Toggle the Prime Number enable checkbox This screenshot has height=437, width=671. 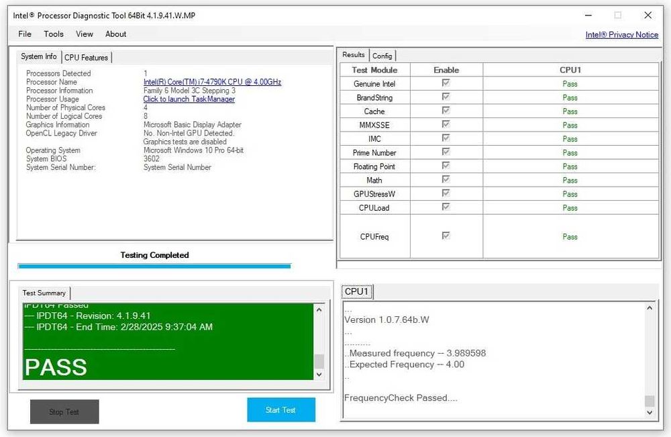(x=446, y=152)
